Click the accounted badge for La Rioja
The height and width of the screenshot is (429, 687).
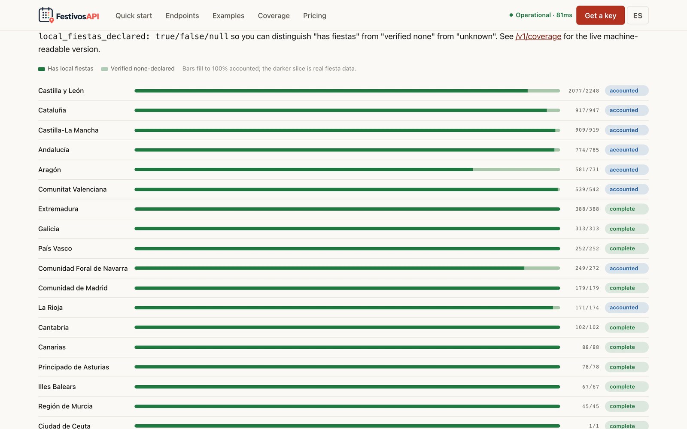tap(626, 308)
